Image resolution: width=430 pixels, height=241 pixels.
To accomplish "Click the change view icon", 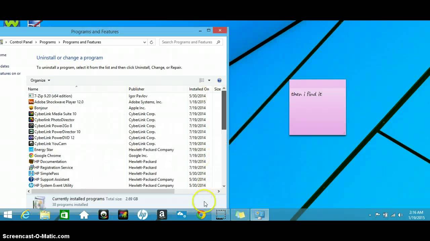I will pyautogui.click(x=202, y=80).
